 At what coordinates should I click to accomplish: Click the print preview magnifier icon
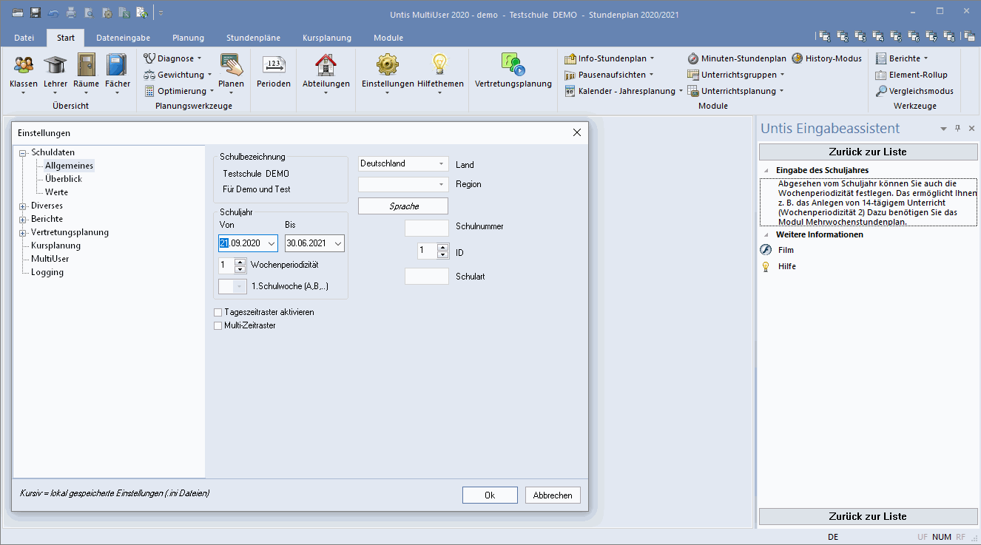[x=89, y=13]
